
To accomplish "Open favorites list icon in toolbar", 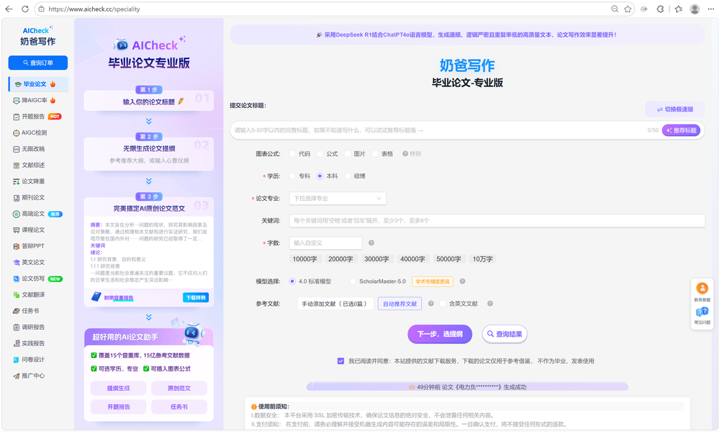I will 678,9.
